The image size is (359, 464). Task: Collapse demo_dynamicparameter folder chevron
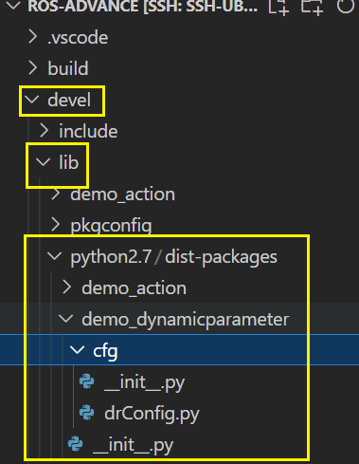point(66,319)
